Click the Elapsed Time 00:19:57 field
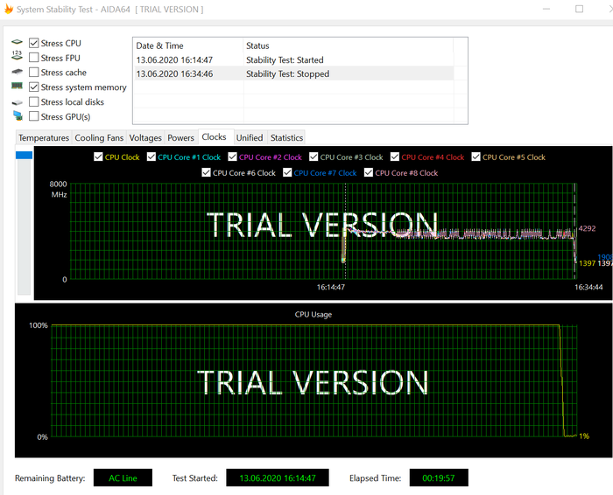This screenshot has height=495, width=613. [439, 478]
